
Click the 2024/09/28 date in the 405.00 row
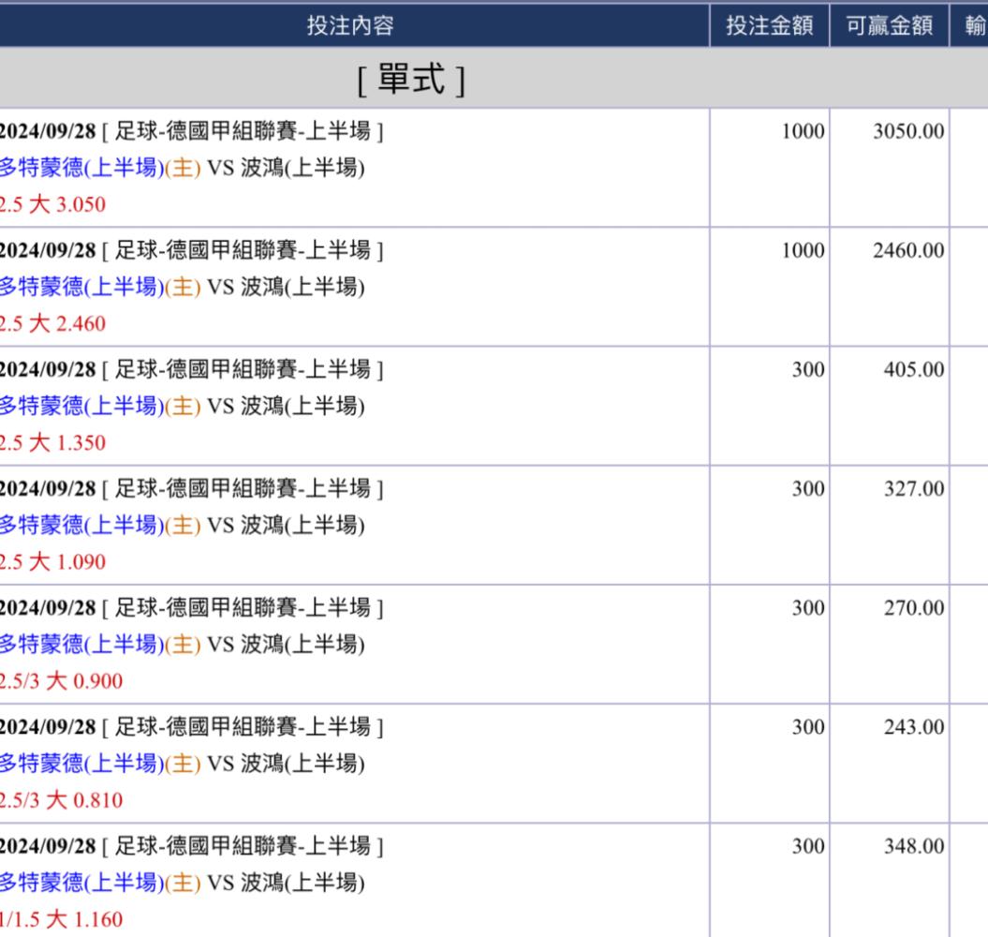(48, 369)
